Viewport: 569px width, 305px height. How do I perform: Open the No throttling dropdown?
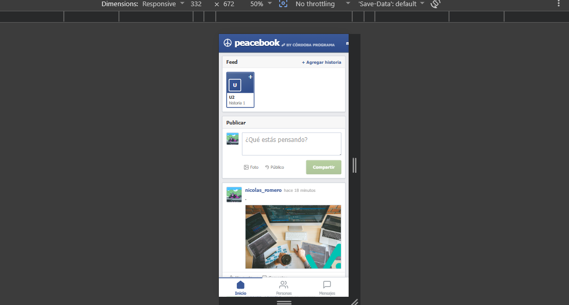point(322,4)
